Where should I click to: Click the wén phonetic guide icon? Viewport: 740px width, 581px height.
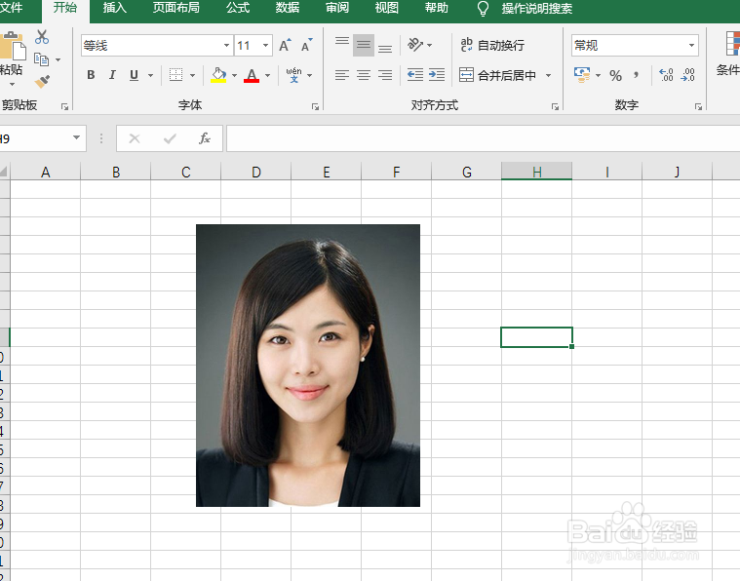point(293,74)
